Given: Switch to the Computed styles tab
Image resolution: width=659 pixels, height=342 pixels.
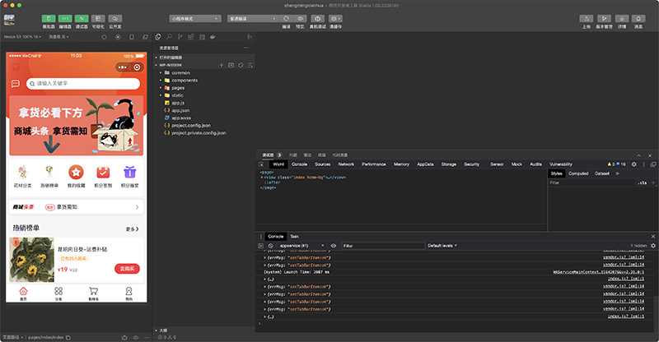Looking at the screenshot, I should (578, 173).
